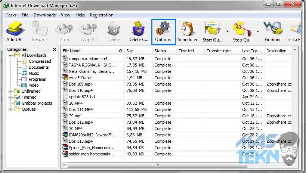Select the TASYA ROSMALA - SHO file row
The image size is (306, 173).
pyautogui.click(x=176, y=65)
